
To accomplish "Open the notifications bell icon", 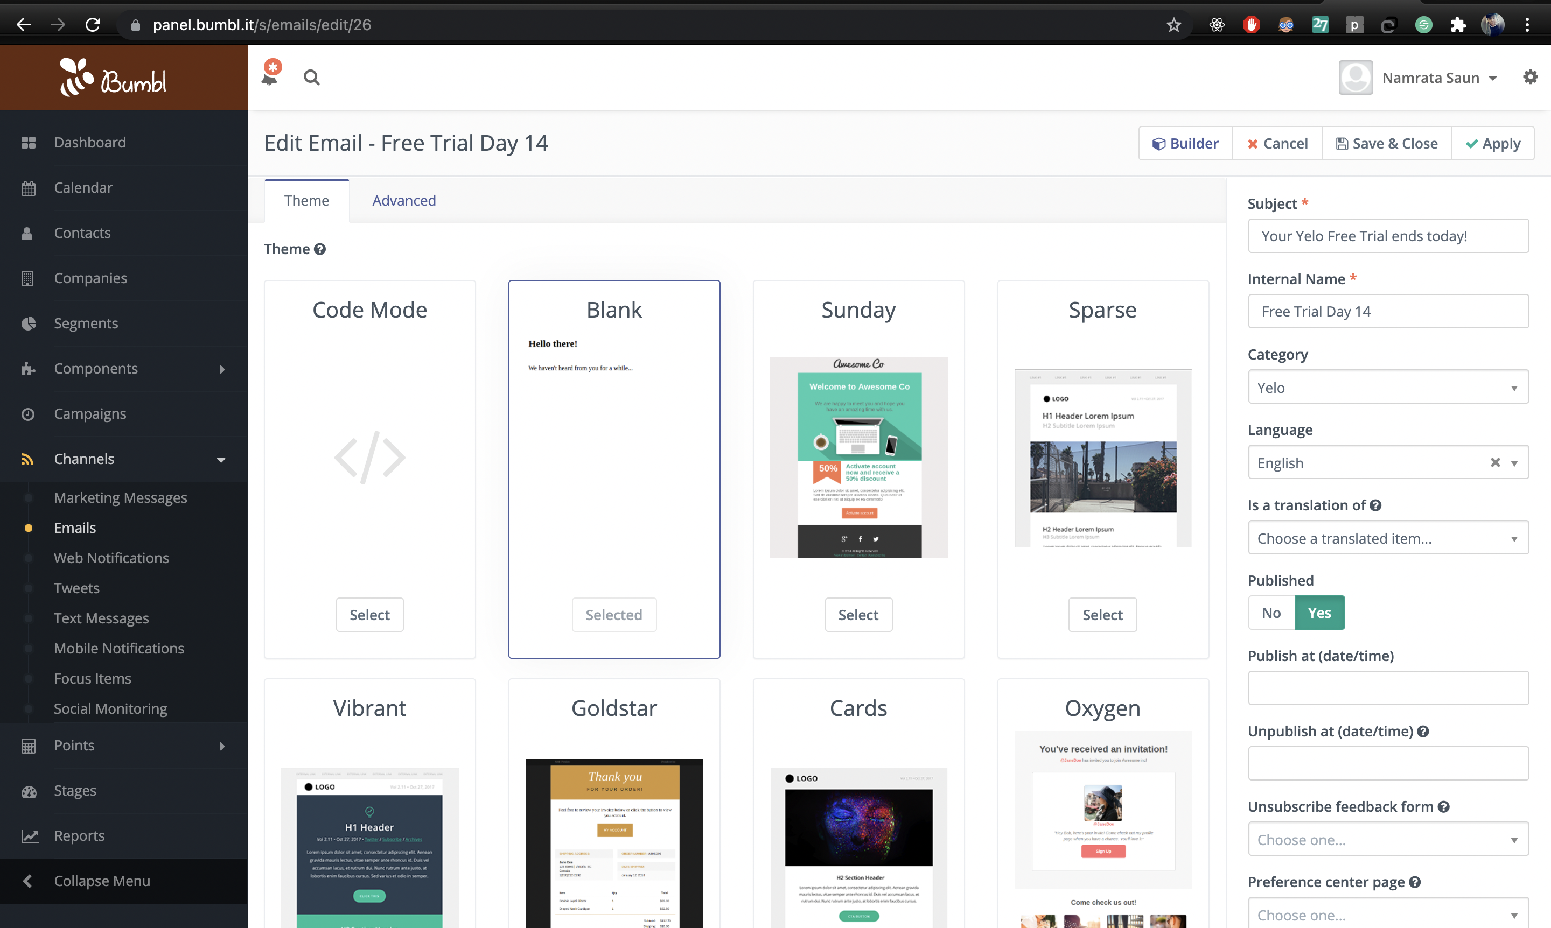I will tap(270, 74).
